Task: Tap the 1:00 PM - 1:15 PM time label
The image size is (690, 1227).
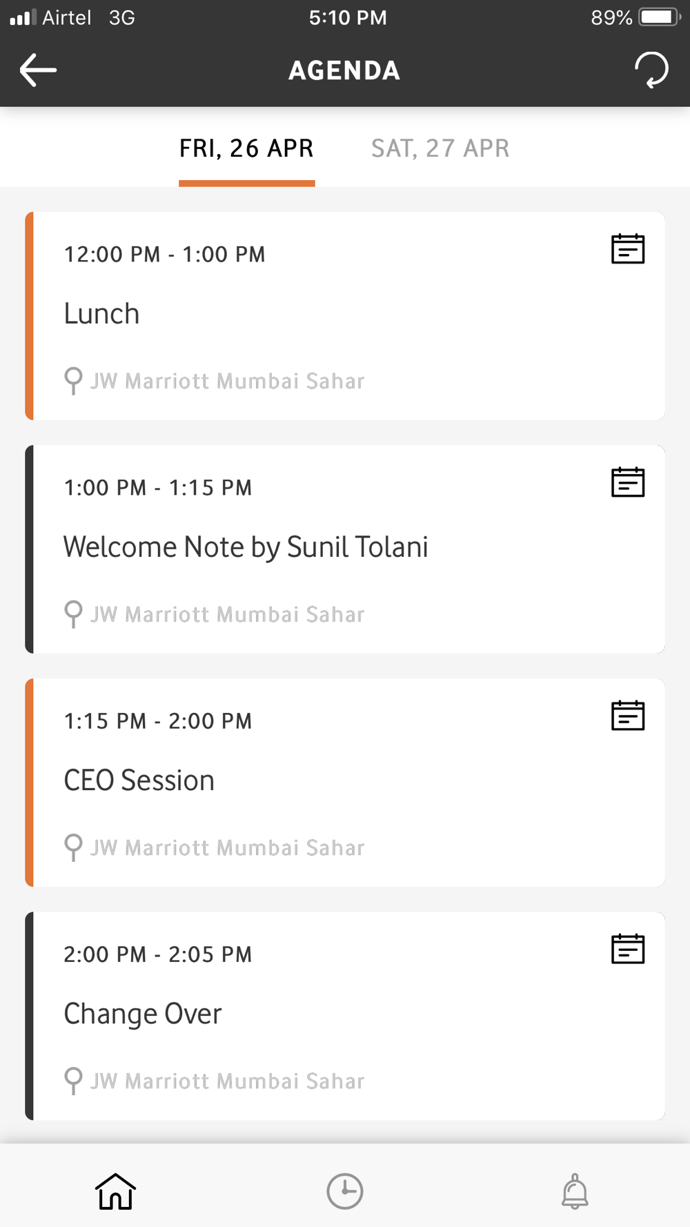Action: [x=158, y=488]
